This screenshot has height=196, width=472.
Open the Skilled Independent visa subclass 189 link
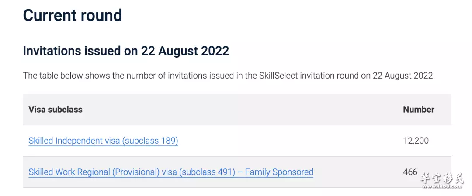pos(103,141)
